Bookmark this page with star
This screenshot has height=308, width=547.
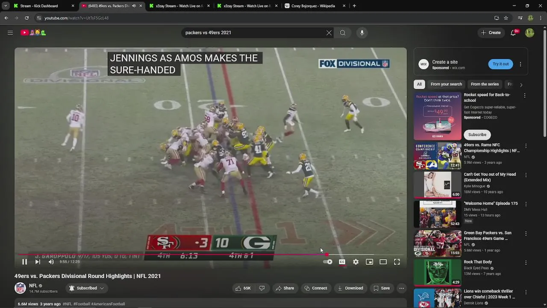[506, 18]
